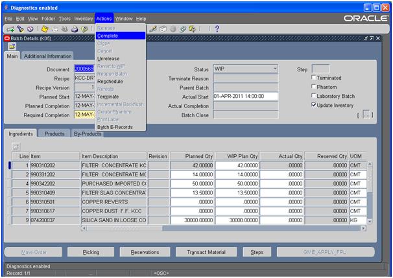Select Batch E-Records in Actions menu
Viewport: 393px width, 278px height.
tap(115, 127)
